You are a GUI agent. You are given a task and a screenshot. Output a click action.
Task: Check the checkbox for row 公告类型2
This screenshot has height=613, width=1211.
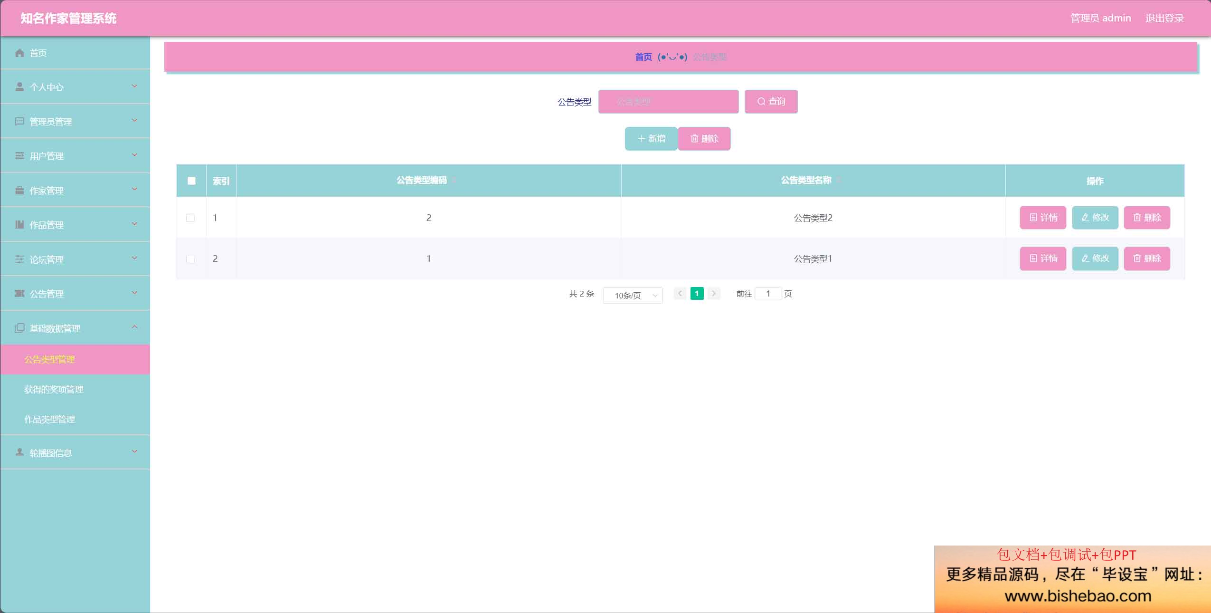click(x=190, y=218)
